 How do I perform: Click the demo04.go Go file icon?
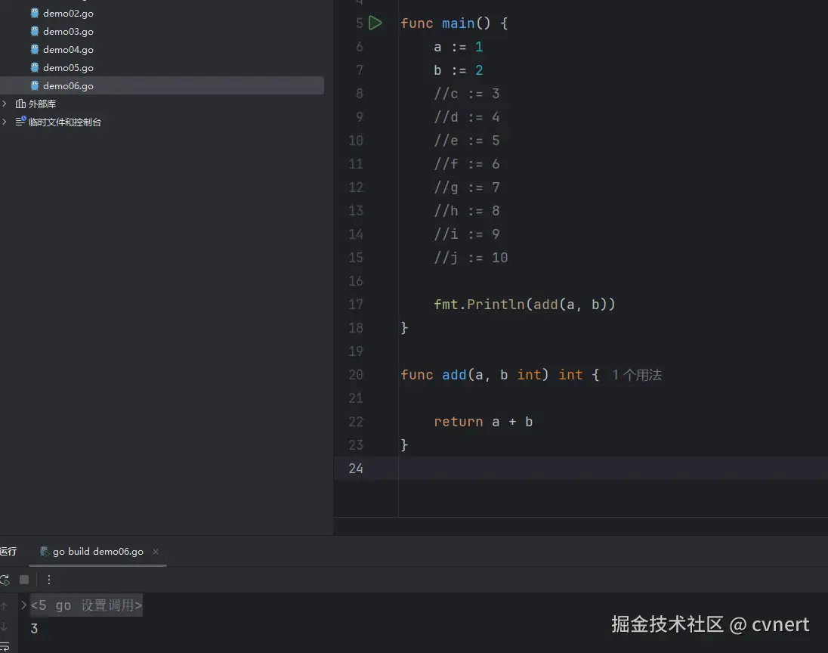click(35, 49)
